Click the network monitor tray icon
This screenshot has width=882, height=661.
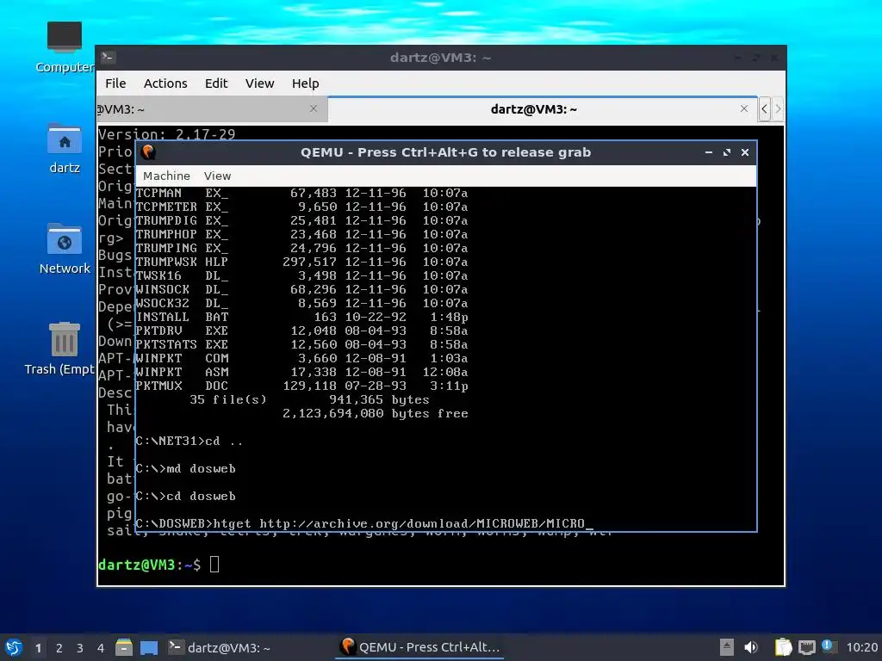806,647
